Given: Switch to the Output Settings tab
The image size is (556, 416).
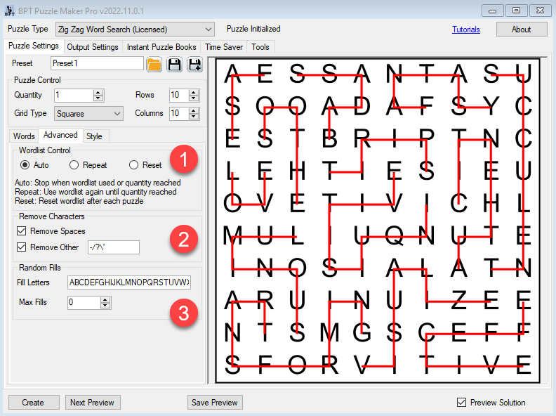Looking at the screenshot, I should (93, 47).
